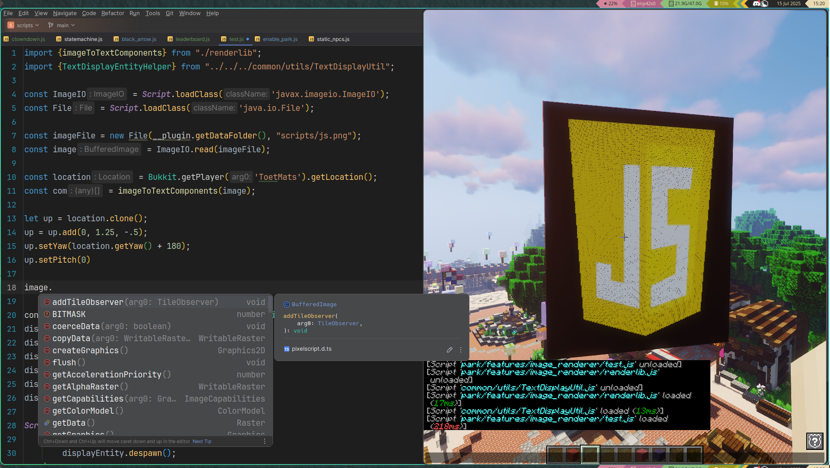This screenshot has width=830, height=468.
Task: Click the JS icon on the test.js tab
Action: 224,39
